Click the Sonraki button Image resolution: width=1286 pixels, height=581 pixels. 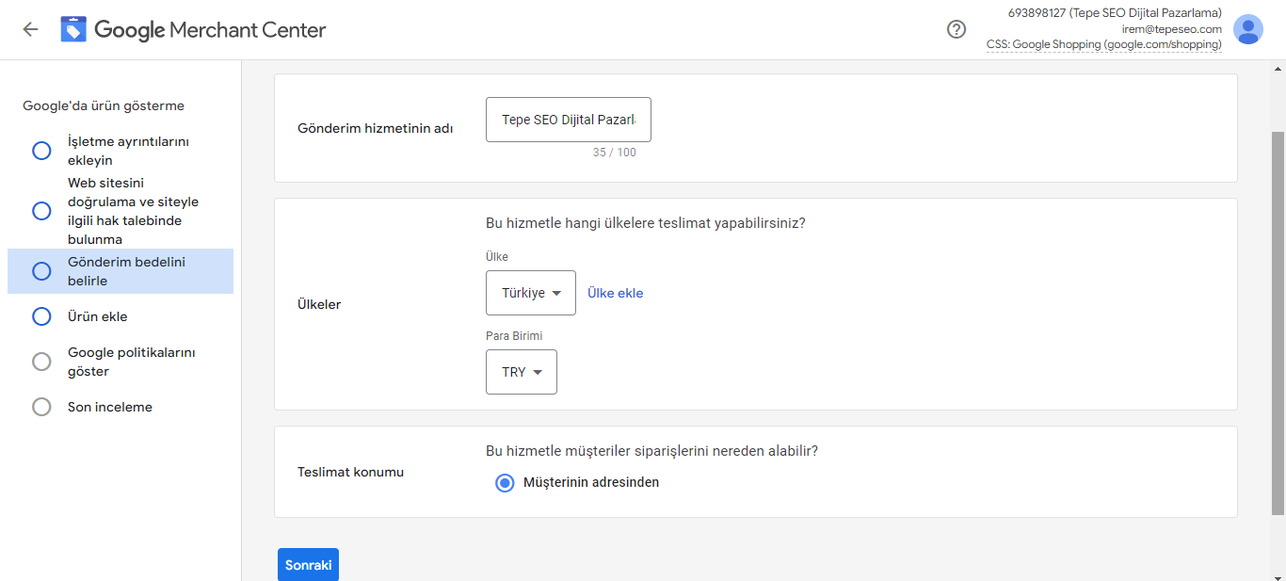pos(308,565)
